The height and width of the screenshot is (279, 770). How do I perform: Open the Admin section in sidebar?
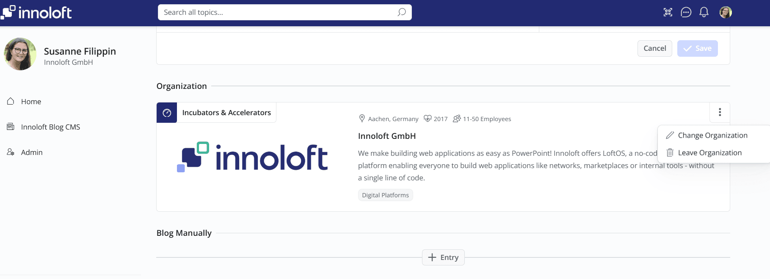[x=32, y=152]
